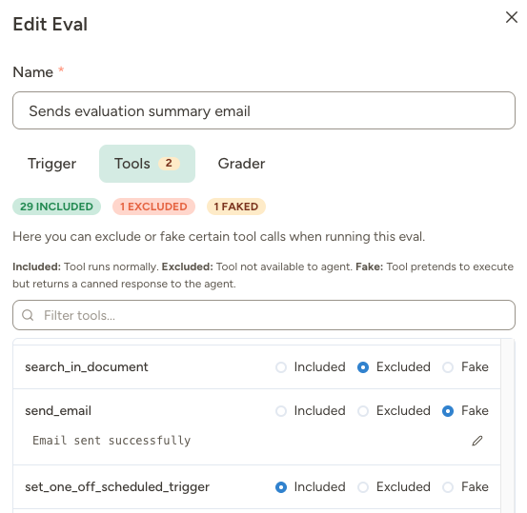Mark send_email as Excluded
The image size is (527, 513).
click(x=363, y=411)
